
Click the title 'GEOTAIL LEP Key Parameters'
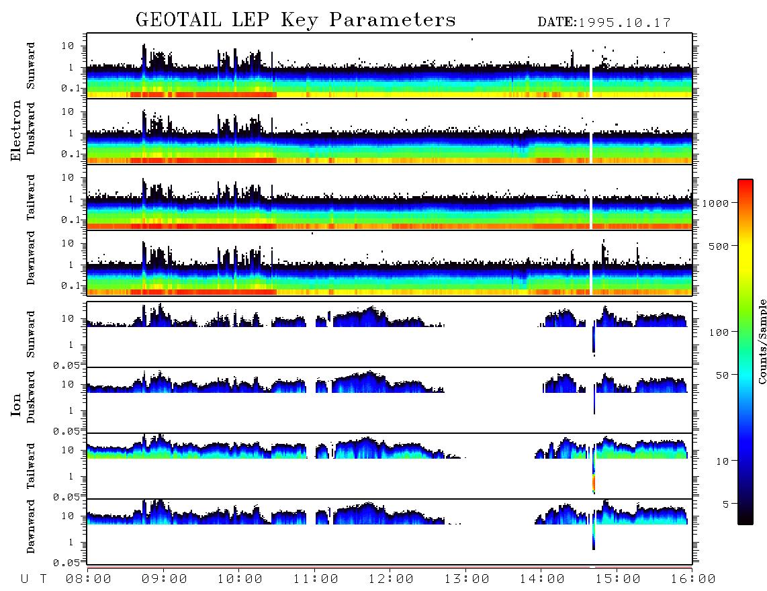pyautogui.click(x=296, y=20)
